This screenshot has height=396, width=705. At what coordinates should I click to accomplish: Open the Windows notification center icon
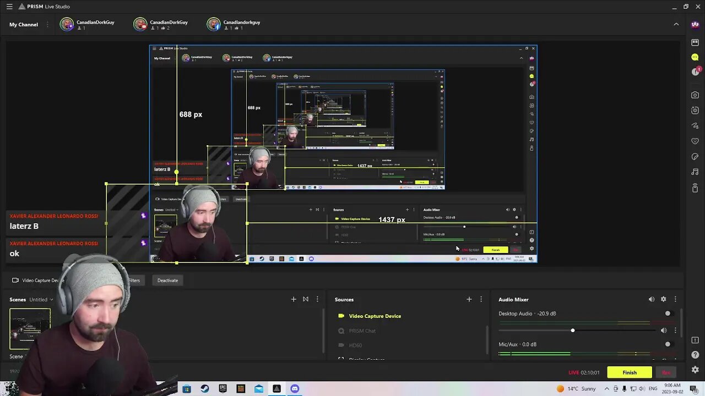click(693, 389)
